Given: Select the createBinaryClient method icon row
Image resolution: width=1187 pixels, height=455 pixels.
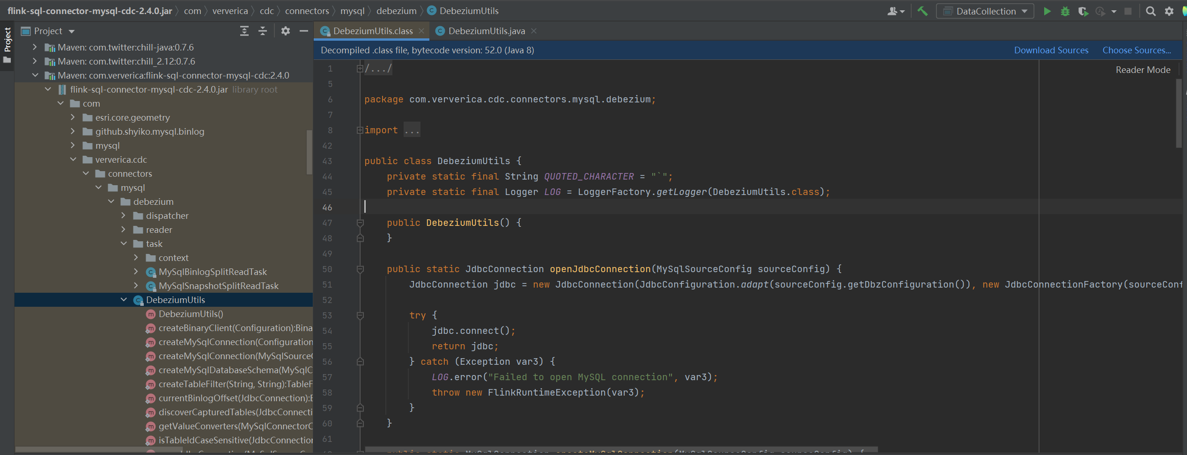Looking at the screenshot, I should coord(164,328).
